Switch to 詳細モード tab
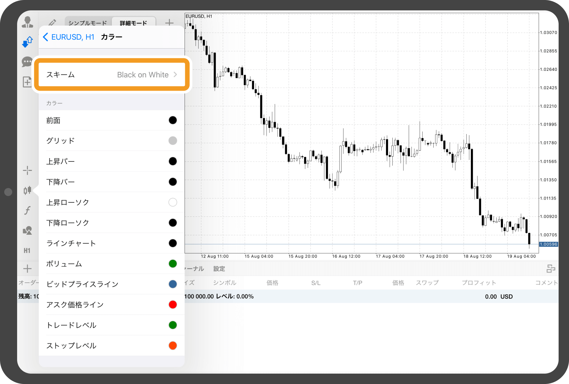 coord(134,23)
